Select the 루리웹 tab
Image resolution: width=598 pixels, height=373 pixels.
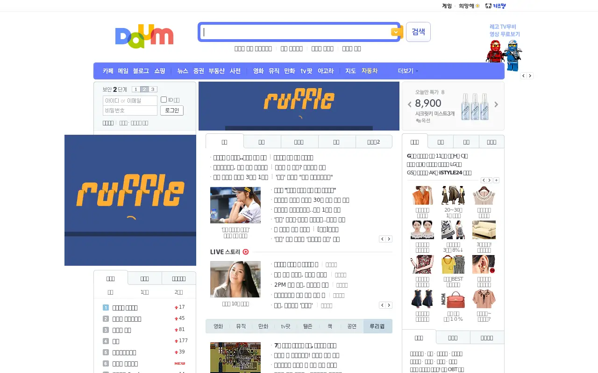(x=377, y=326)
